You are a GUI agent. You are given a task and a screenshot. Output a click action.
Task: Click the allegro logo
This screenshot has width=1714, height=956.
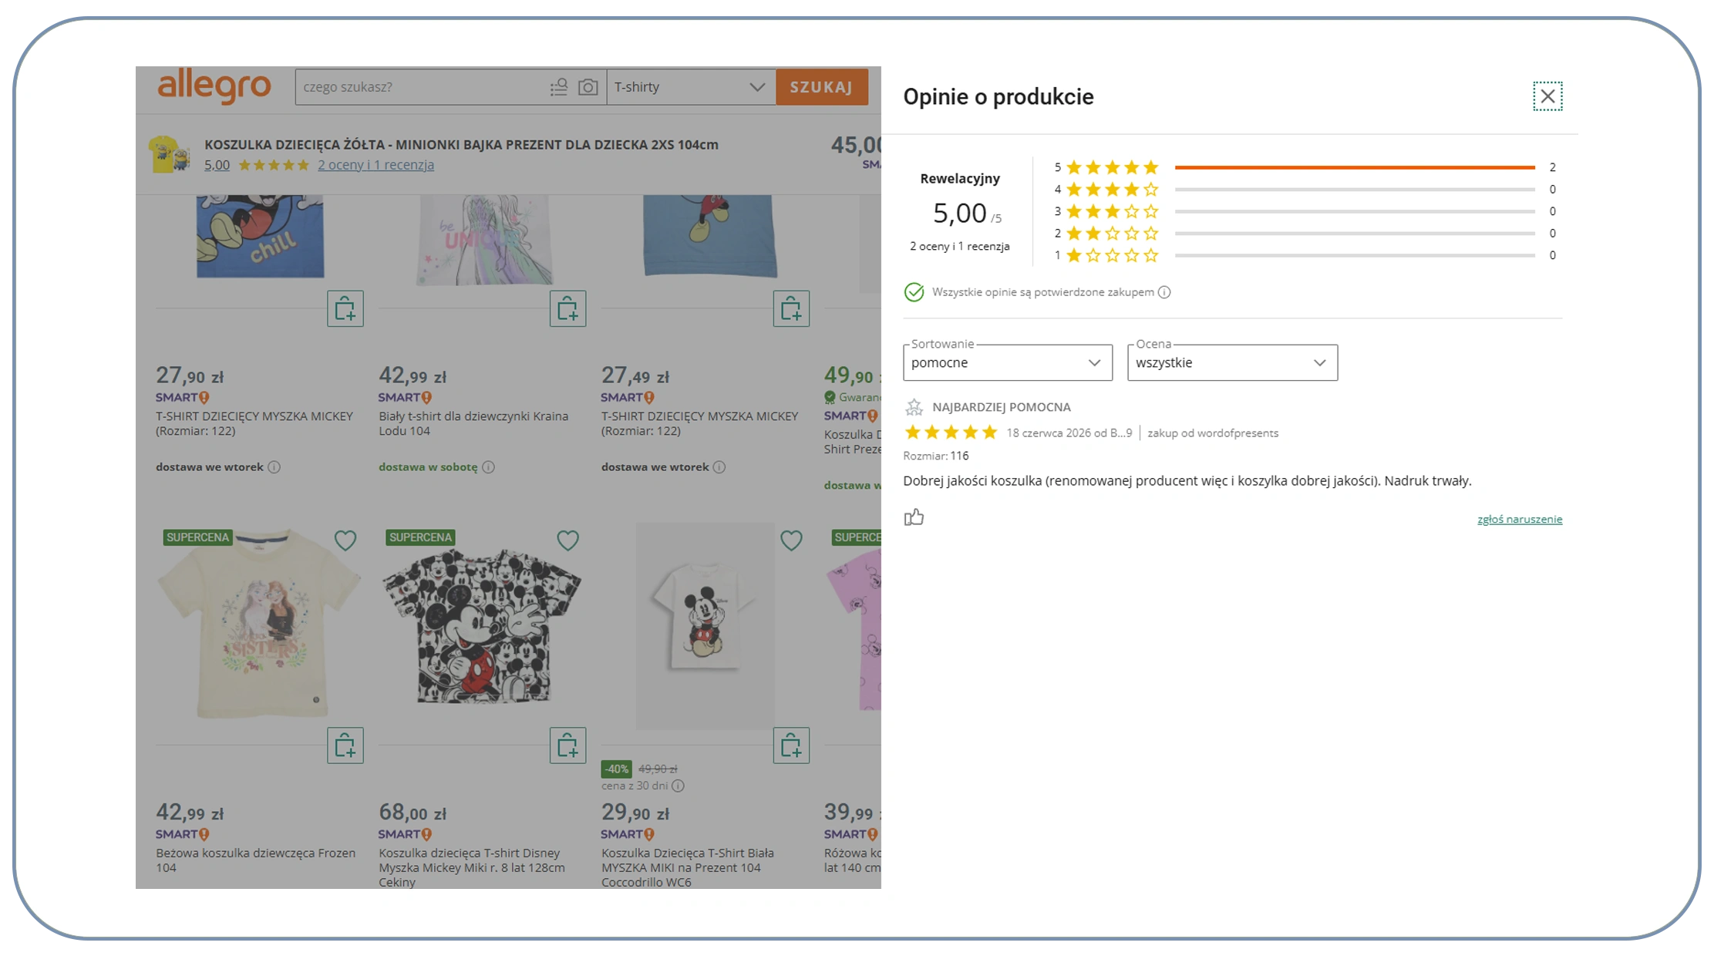coord(214,86)
